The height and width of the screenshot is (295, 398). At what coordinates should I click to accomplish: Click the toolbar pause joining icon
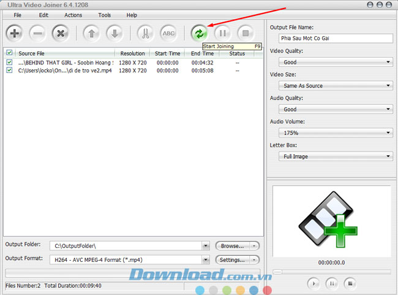click(x=223, y=33)
